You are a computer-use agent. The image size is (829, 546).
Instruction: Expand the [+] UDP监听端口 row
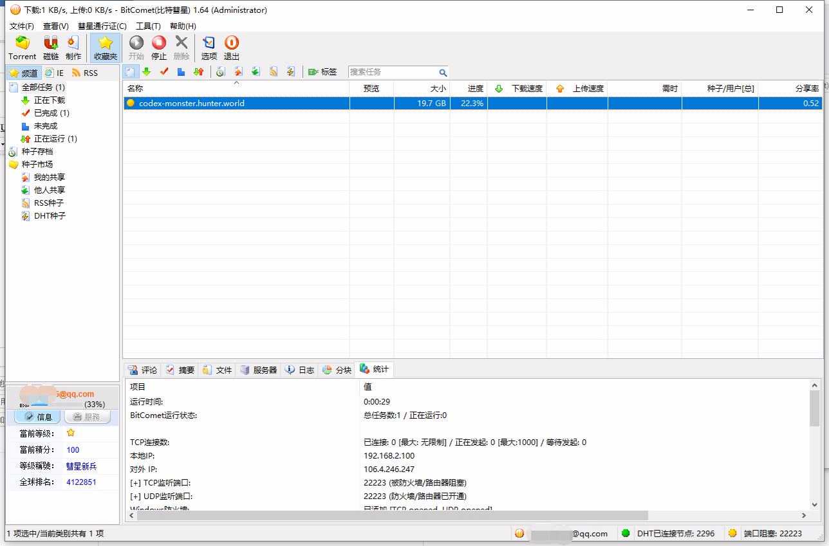161,496
